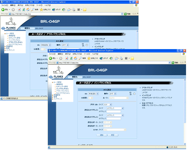Click the Stop icon in the front window
This screenshot has width=188, height=151.
click(67, 58)
